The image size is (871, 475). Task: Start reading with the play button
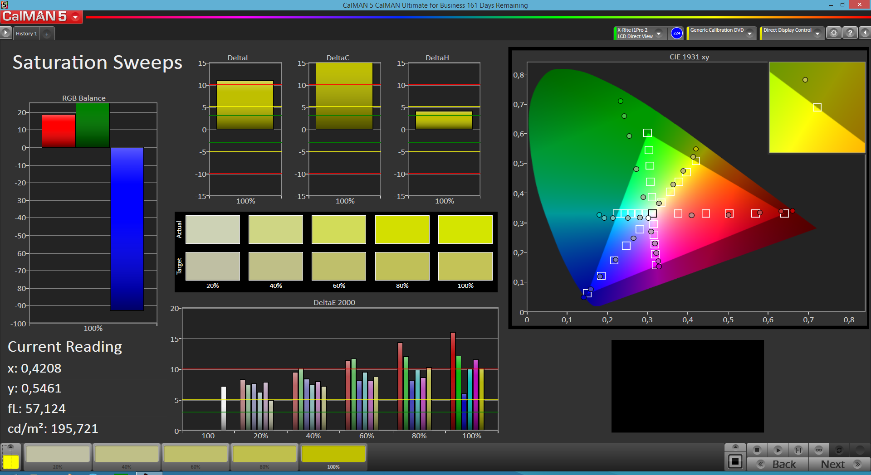(778, 450)
